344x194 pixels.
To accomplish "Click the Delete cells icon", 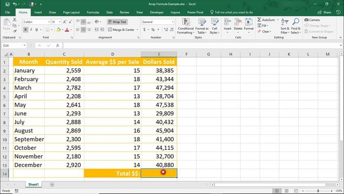I will click(238, 22).
